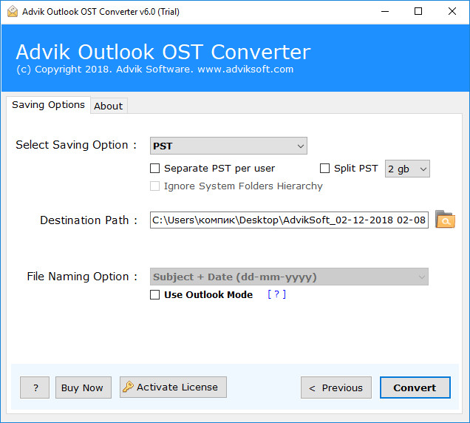Open the File Naming Option dropdown
470x423 pixels.
[289, 277]
